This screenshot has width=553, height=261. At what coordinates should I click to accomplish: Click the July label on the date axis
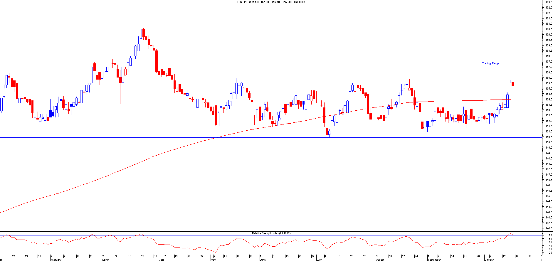319,260
